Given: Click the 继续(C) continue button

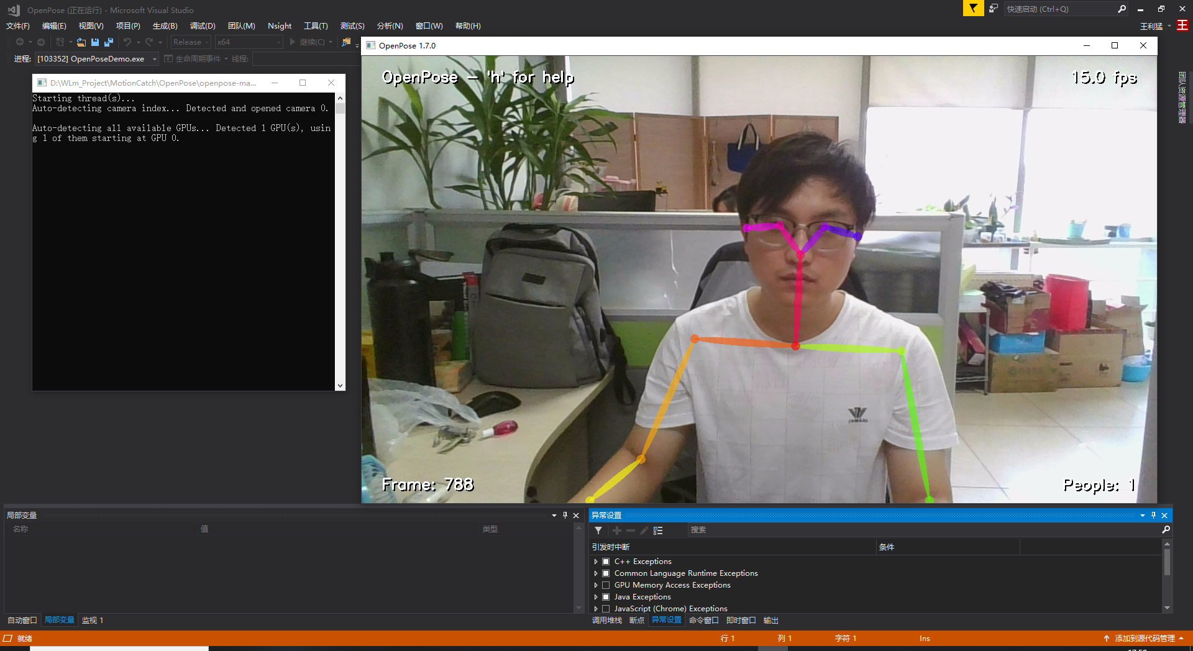Looking at the screenshot, I should pos(308,42).
